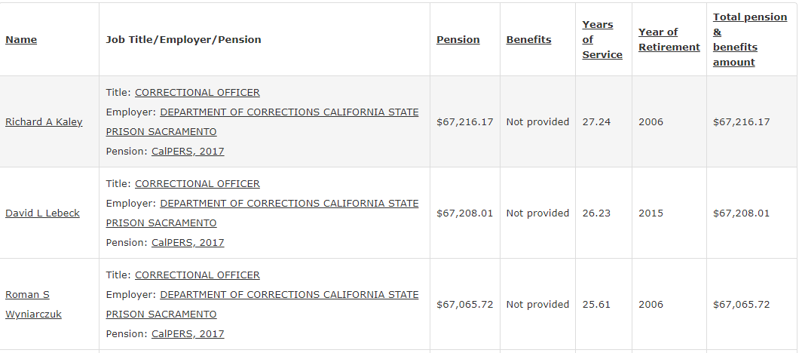Sort by Total pension & benefits amount
Image resolution: width=799 pixels, height=353 pixels.
749,40
